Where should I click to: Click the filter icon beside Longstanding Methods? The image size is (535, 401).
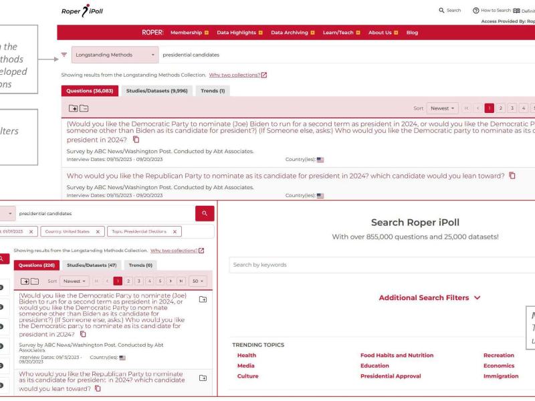click(x=64, y=55)
